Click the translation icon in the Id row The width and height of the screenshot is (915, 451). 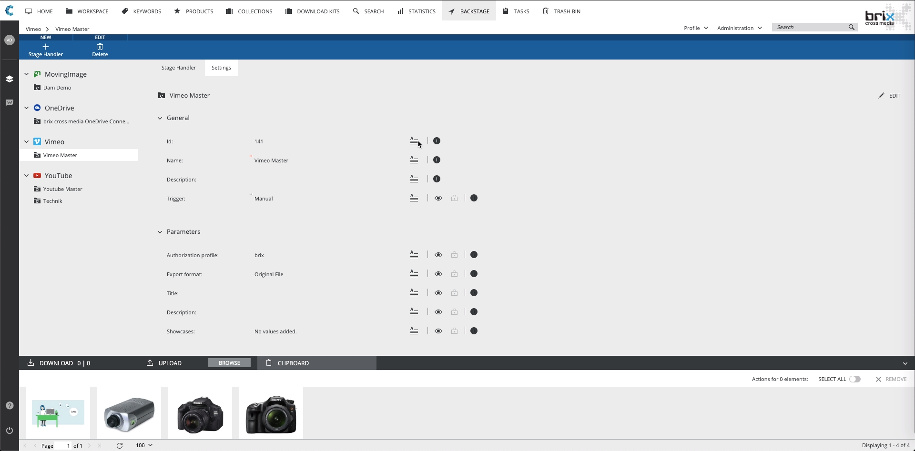point(414,141)
